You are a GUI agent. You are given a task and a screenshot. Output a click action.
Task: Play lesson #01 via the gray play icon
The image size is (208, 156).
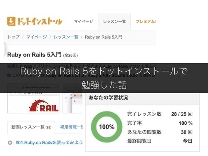click(x=10, y=143)
